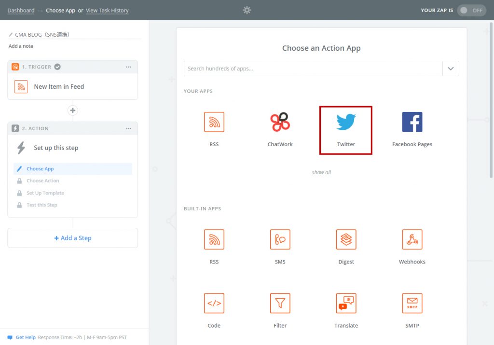Select the Webhooks built-in app
This screenshot has height=345, width=494.
coord(412,239)
